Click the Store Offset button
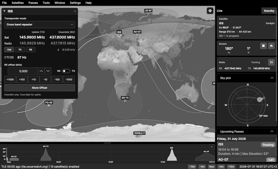The height and width of the screenshot is (169, 278). coord(39,88)
